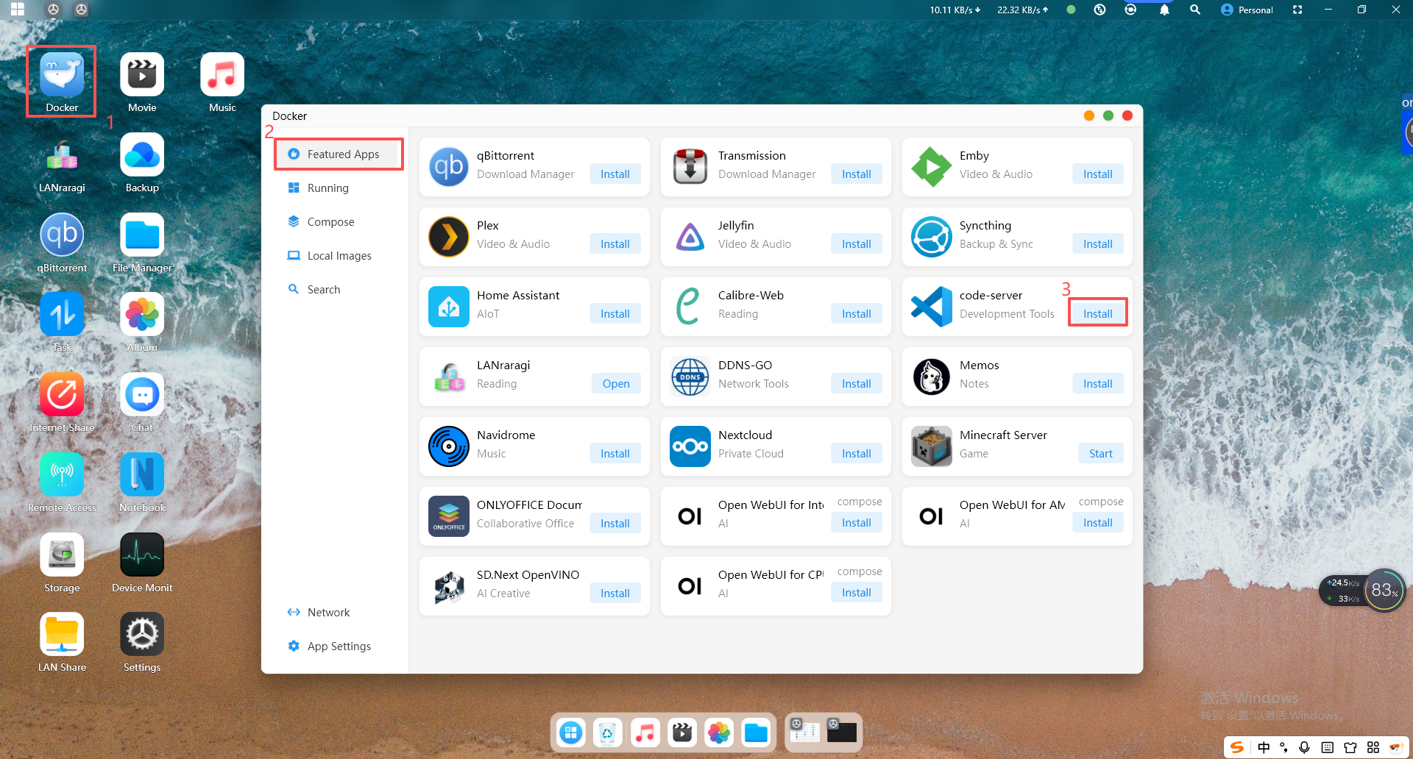Open notifications bell in top bar

[x=1164, y=10]
